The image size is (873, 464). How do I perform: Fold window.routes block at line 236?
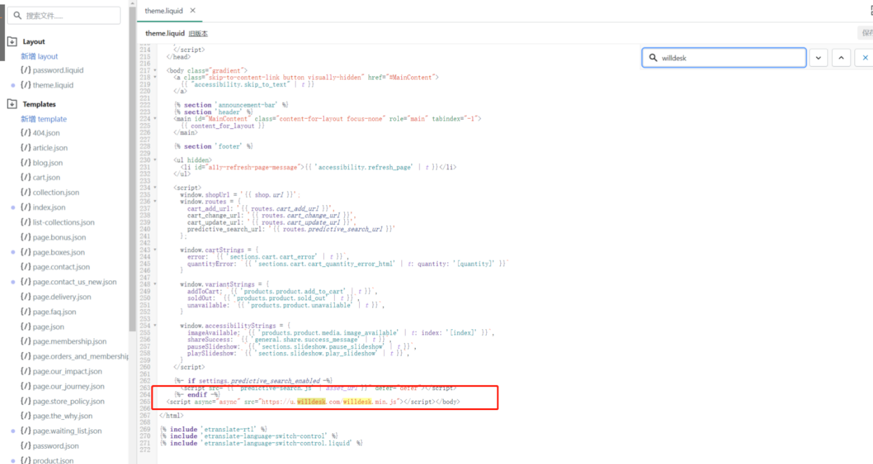pos(155,202)
